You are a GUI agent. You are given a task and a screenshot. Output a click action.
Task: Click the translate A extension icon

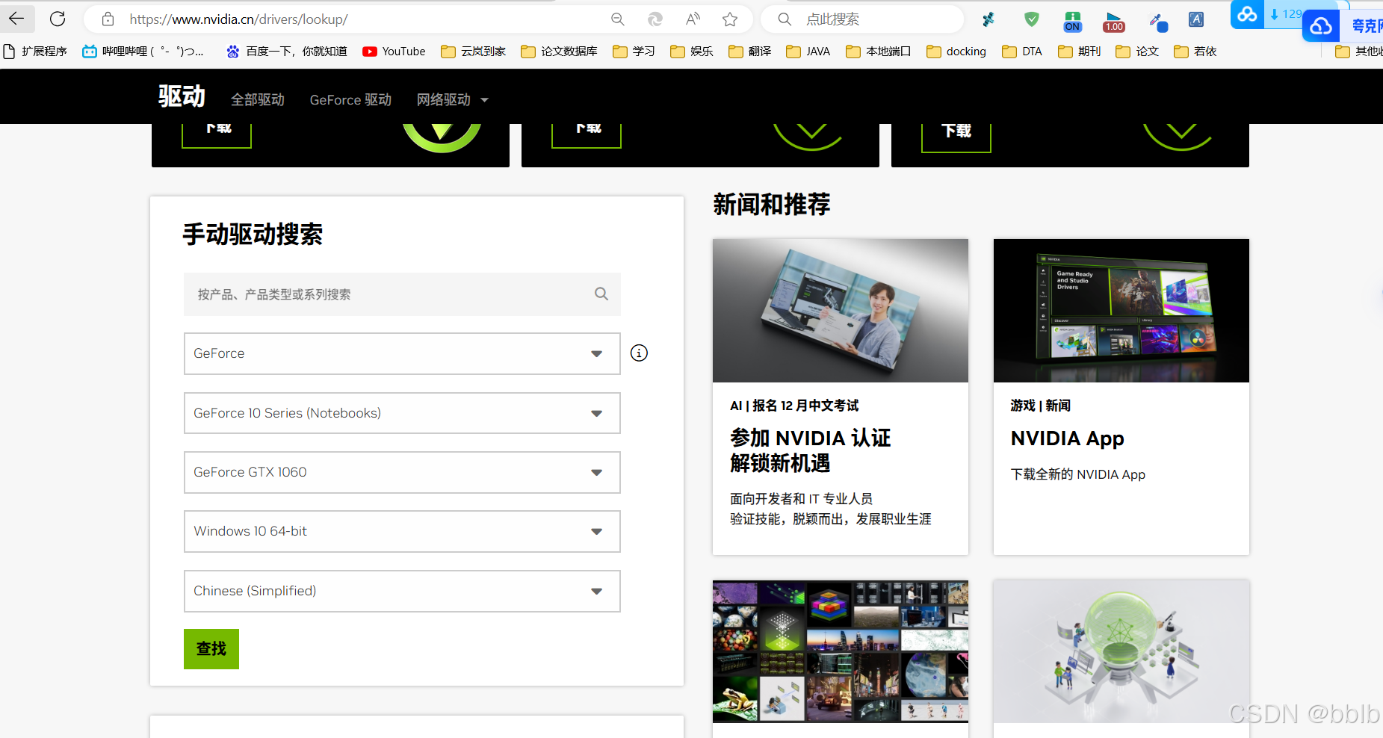coord(1196,20)
